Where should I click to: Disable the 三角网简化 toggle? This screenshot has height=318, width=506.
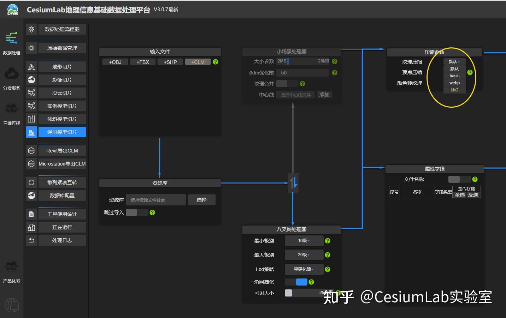click(296, 282)
